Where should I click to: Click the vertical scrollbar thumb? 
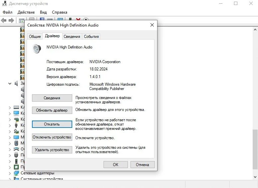point(255,149)
